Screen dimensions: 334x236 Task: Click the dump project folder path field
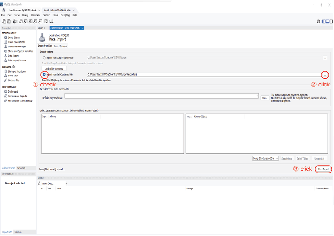[x=204, y=58]
